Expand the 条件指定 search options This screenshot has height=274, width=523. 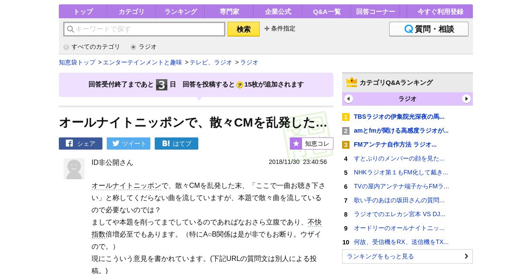(x=280, y=28)
